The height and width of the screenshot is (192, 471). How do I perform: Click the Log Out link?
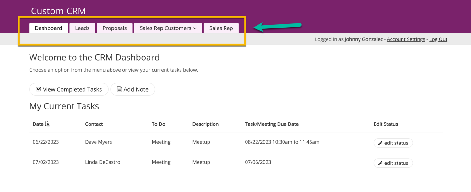438,39
